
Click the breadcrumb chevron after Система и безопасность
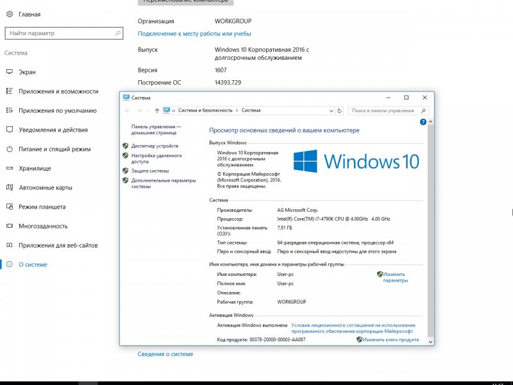pyautogui.click(x=237, y=110)
